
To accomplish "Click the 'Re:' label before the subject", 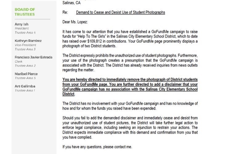I will (x=65, y=12).
